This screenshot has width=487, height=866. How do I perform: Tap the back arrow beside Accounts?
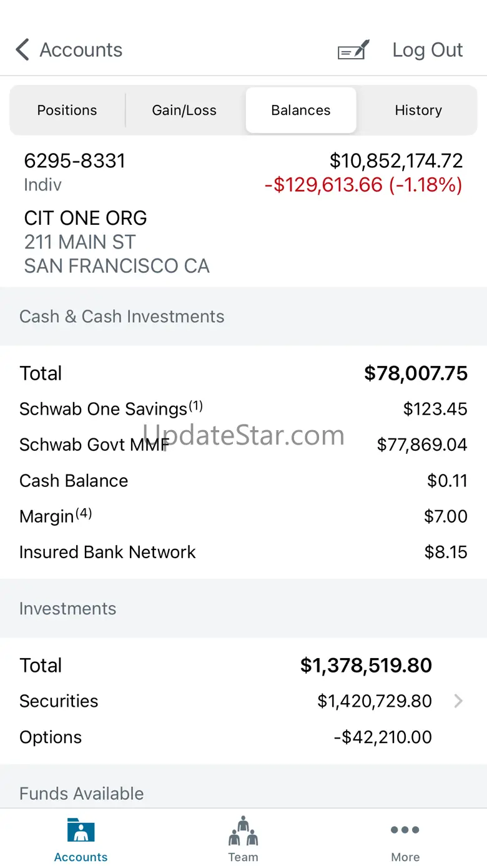click(22, 50)
